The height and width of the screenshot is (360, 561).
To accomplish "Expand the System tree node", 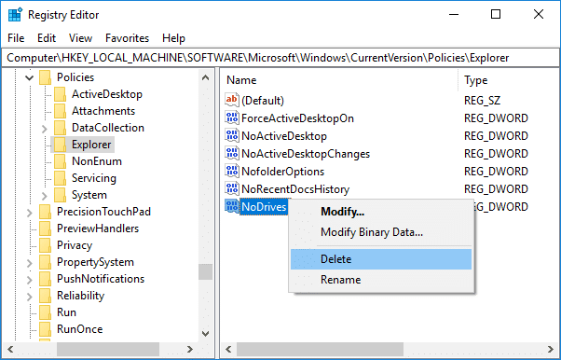I will pos(45,196).
